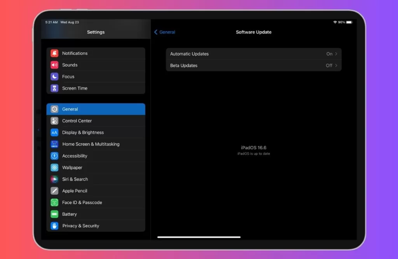This screenshot has height=259, width=398.
Task: Tap the Off value for Beta Updates
Action: 329,65
